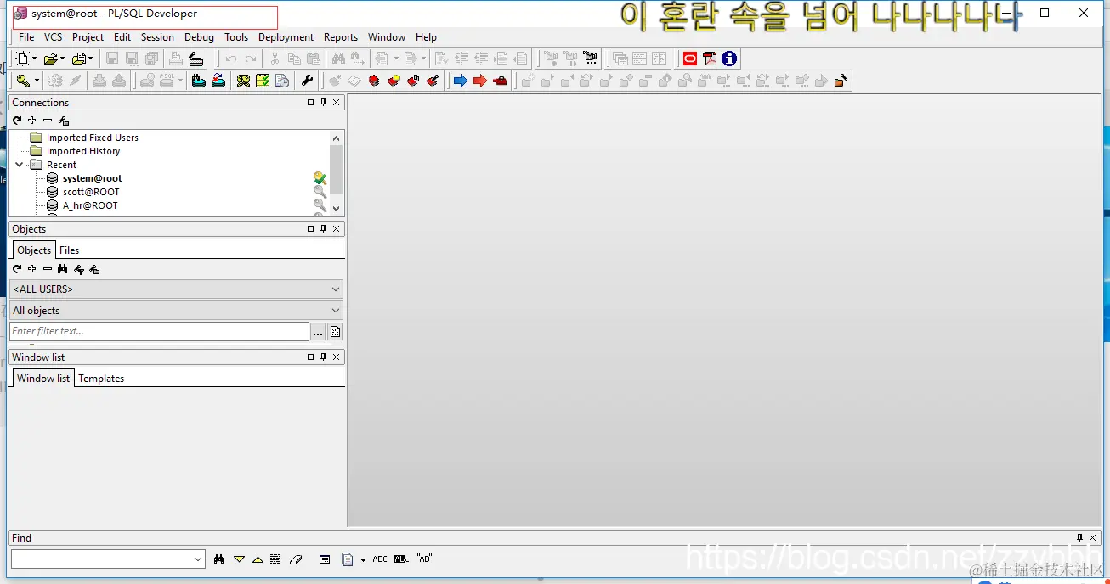The width and height of the screenshot is (1110, 584).
Task: Click the red right arrow toolbar icon
Action: pyautogui.click(x=480, y=81)
